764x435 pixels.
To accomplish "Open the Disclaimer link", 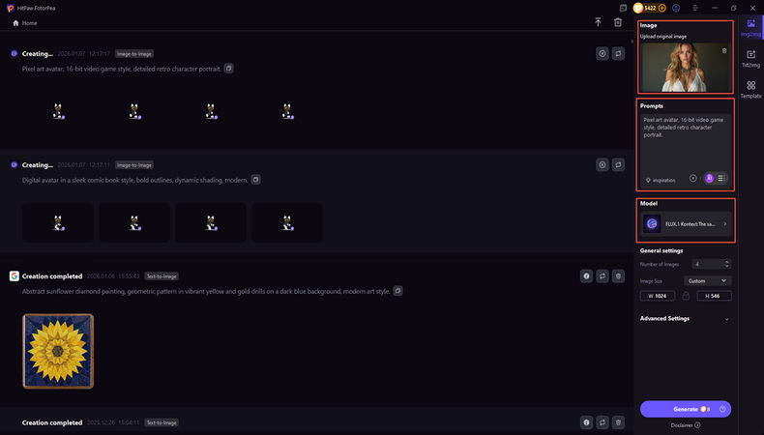I will click(x=685, y=424).
